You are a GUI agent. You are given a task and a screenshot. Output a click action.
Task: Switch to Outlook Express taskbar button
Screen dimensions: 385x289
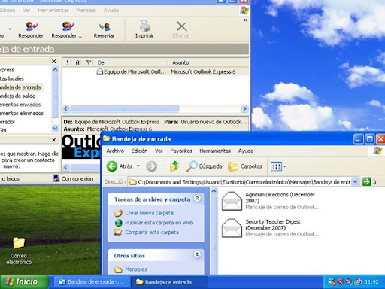[91, 282]
